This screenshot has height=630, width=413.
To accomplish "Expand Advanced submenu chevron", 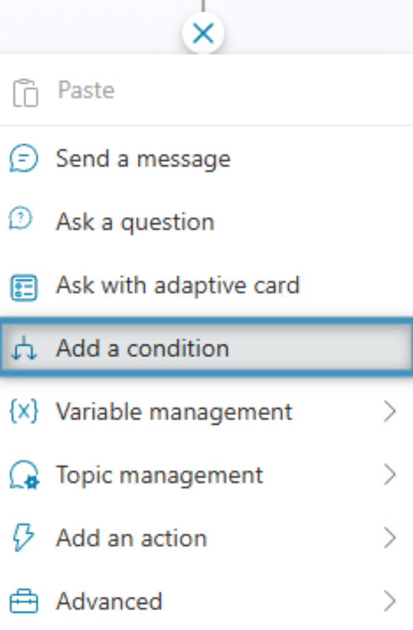I will pyautogui.click(x=390, y=602).
